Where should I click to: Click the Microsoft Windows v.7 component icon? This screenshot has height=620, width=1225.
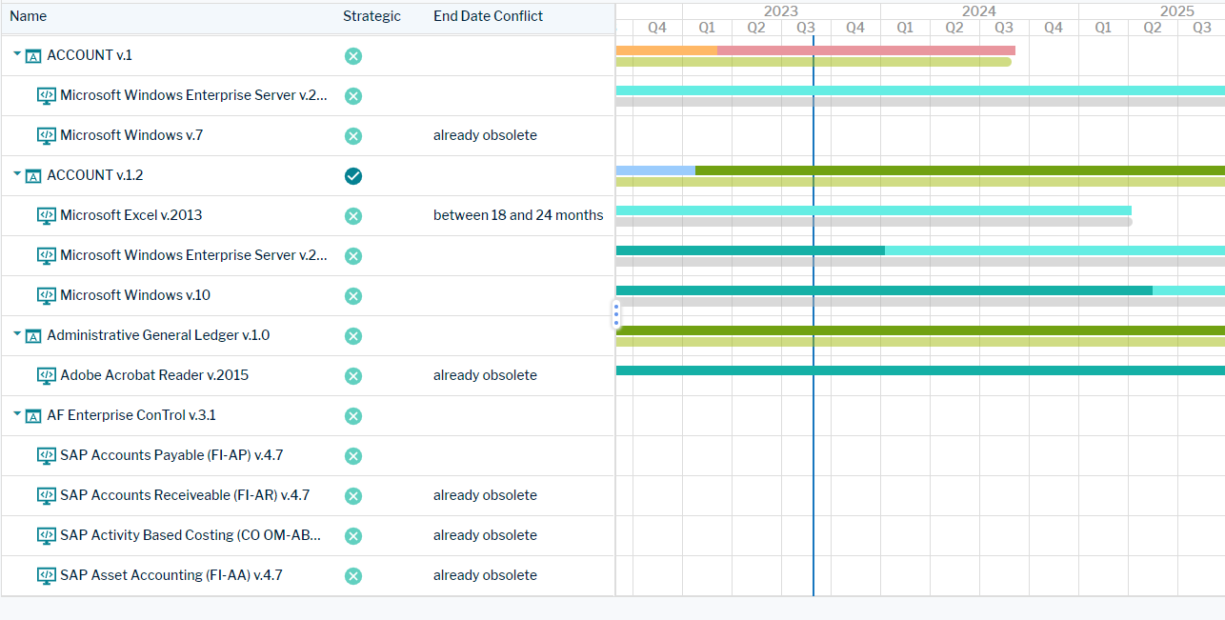[47, 135]
